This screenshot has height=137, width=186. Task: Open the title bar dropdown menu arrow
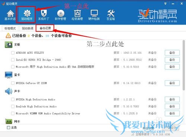click(165, 4)
